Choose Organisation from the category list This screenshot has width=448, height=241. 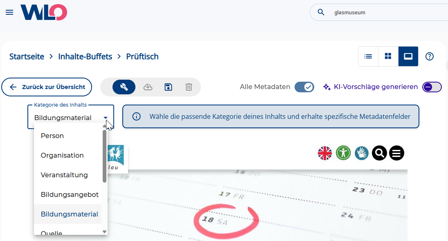68,156
